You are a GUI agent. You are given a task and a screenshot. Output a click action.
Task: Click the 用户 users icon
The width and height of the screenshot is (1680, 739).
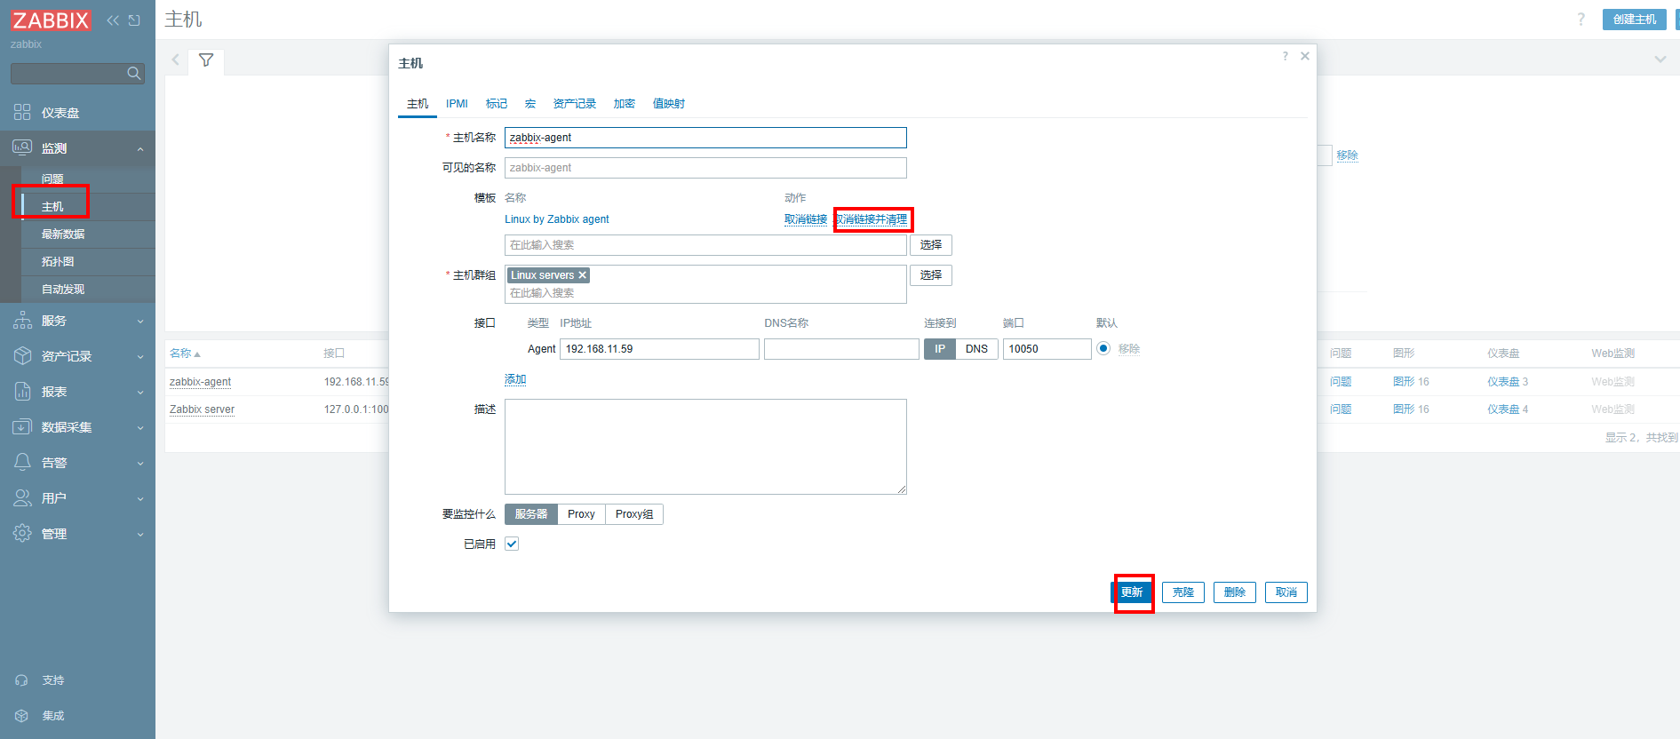pyautogui.click(x=22, y=498)
